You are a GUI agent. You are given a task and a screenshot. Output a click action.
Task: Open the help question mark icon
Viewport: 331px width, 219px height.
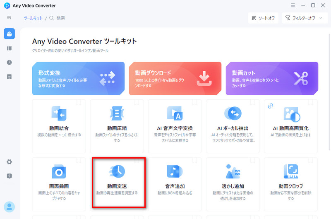point(9,176)
